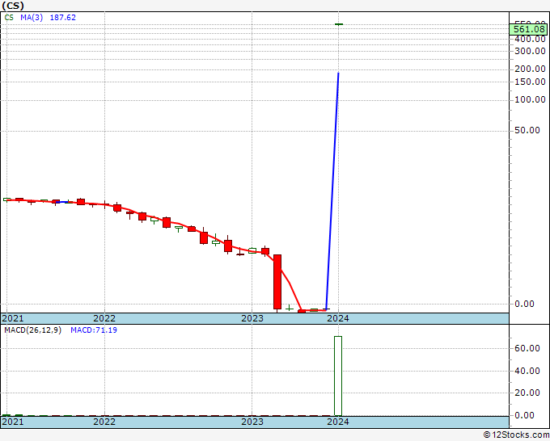Click the 2023 label on MACD axis
Viewport: 550px width, 441px height.
pos(252,422)
